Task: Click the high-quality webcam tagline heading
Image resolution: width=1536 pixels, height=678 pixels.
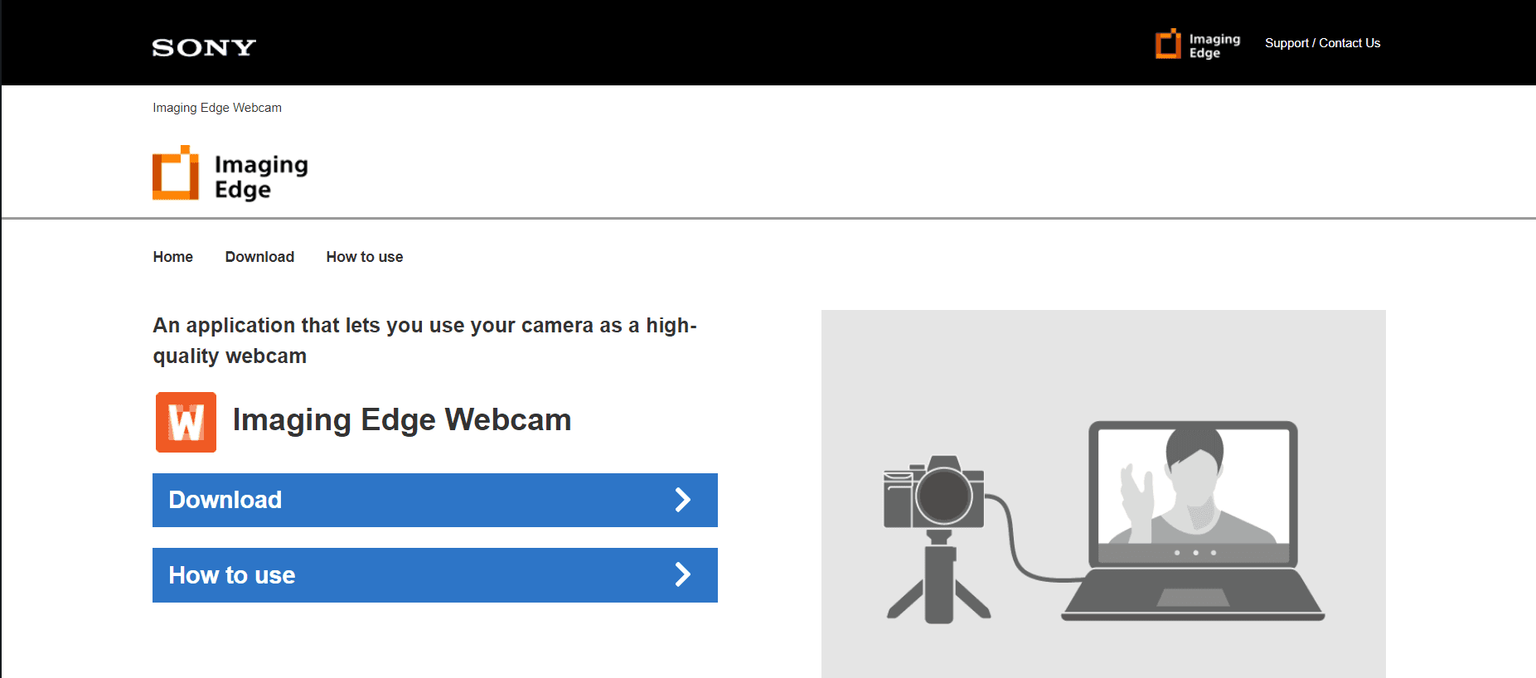Action: coord(425,341)
